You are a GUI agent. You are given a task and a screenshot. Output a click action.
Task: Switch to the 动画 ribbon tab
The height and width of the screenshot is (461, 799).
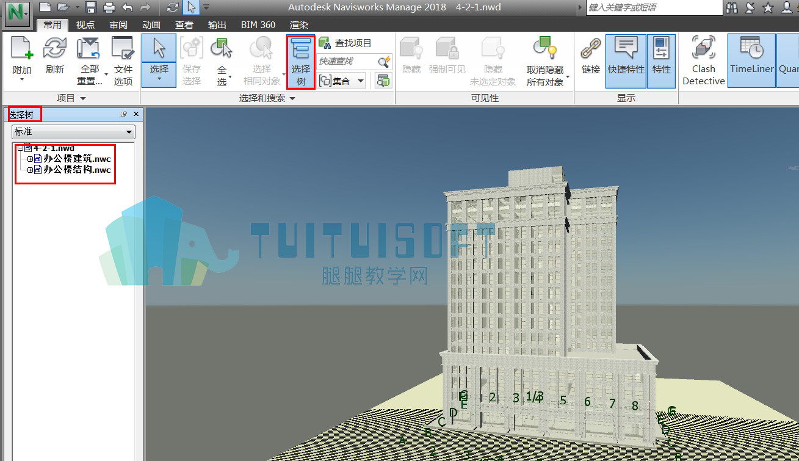click(151, 25)
